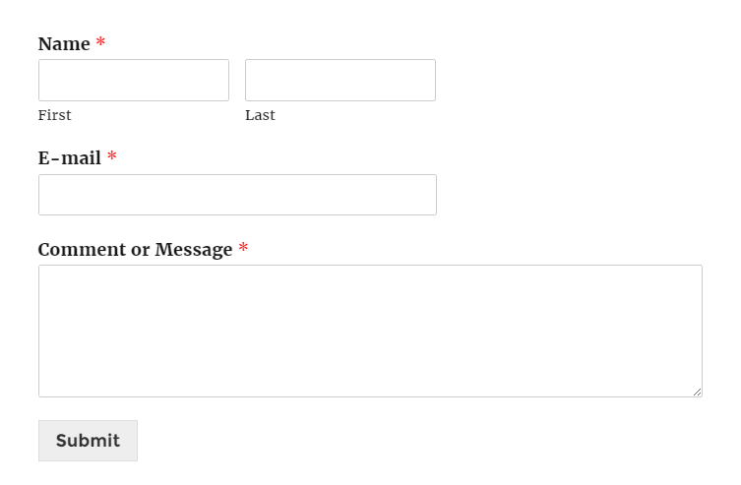Click the word "or" in the comment label
The height and width of the screenshot is (485, 741).
click(141, 251)
